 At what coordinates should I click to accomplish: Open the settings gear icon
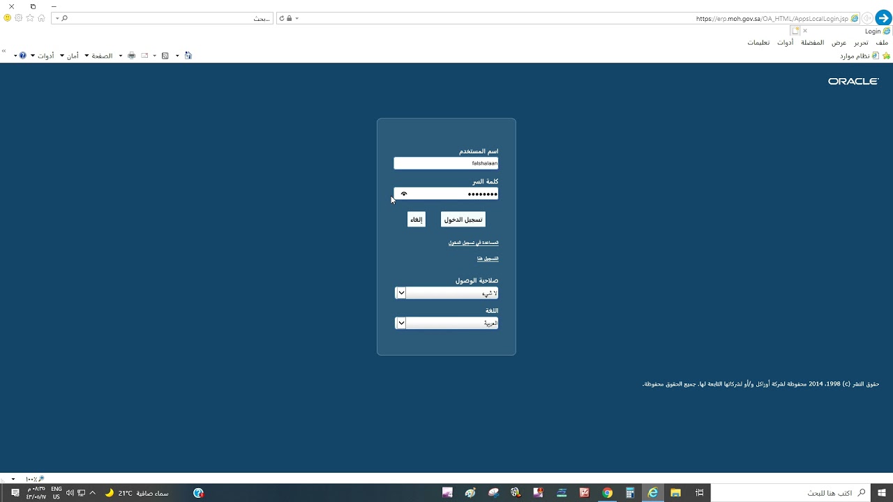tap(19, 18)
